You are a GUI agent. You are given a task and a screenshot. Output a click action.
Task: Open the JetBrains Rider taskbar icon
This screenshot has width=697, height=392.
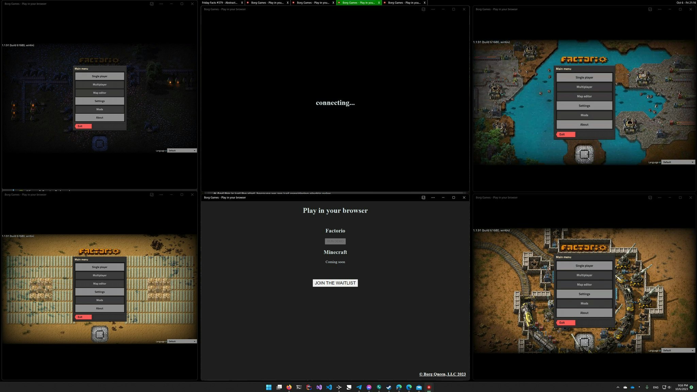click(309, 387)
